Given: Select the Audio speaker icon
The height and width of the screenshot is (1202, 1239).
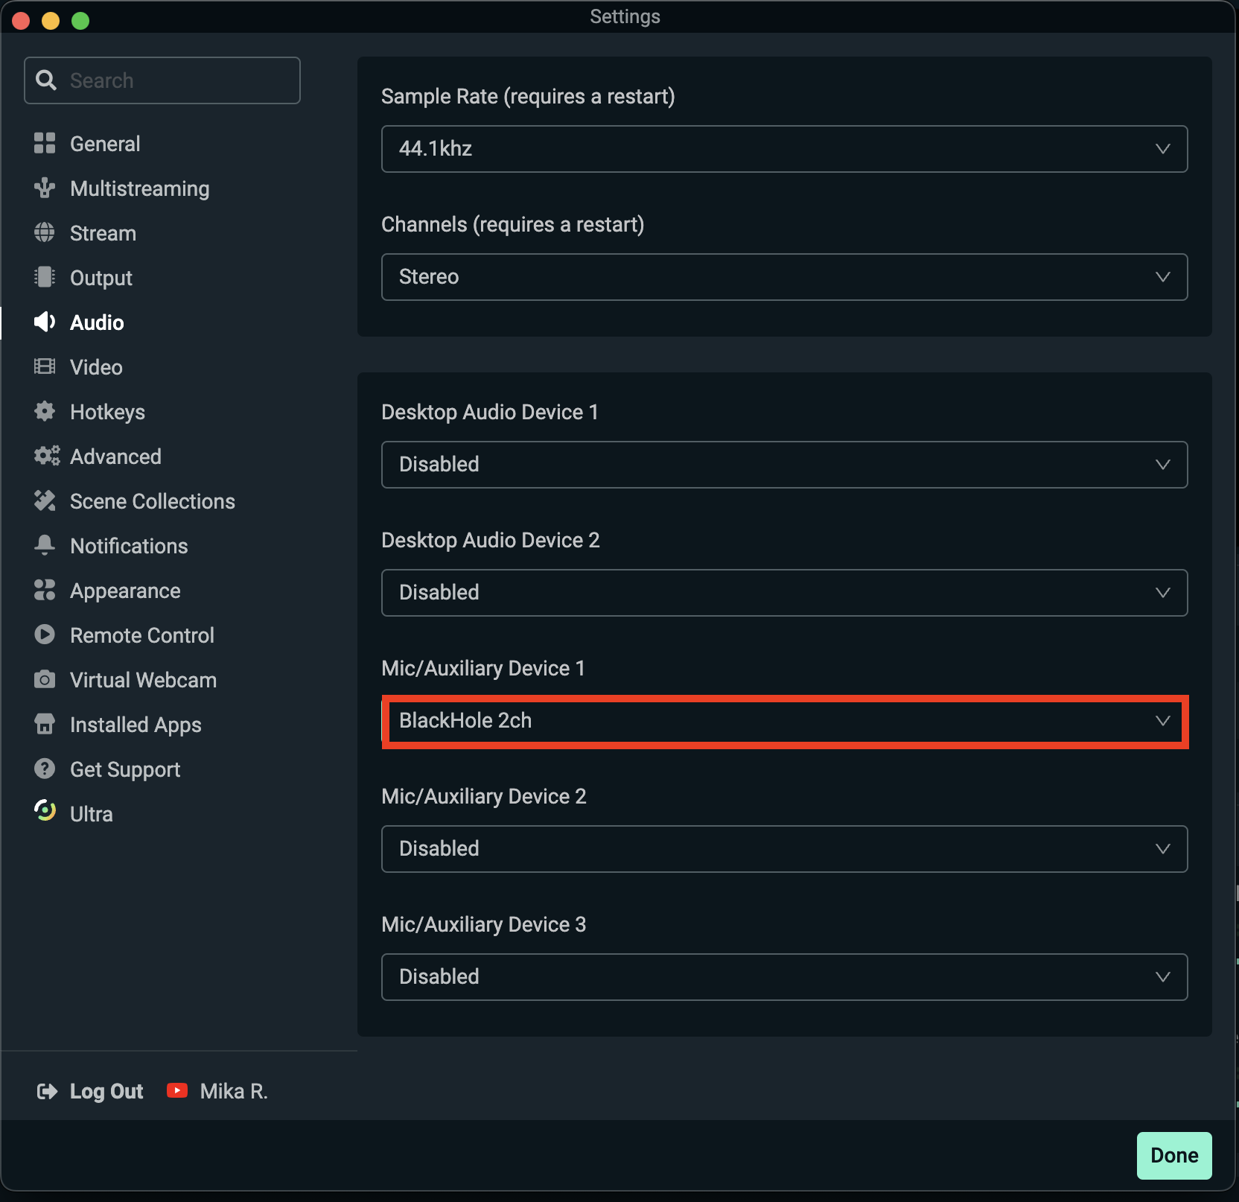Looking at the screenshot, I should click(x=45, y=322).
